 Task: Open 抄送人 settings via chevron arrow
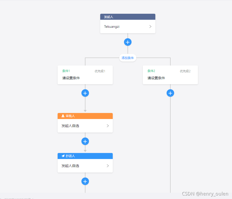[x=108, y=166]
